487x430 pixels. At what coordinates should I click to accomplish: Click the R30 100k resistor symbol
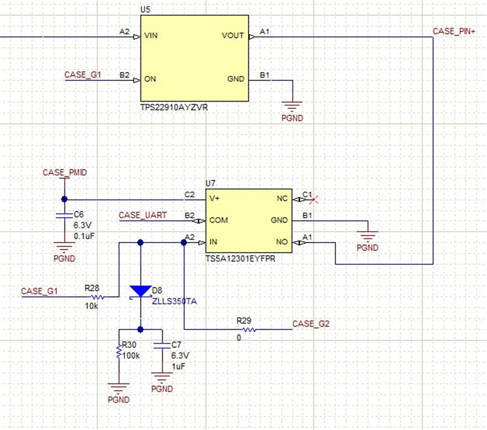tap(119, 352)
